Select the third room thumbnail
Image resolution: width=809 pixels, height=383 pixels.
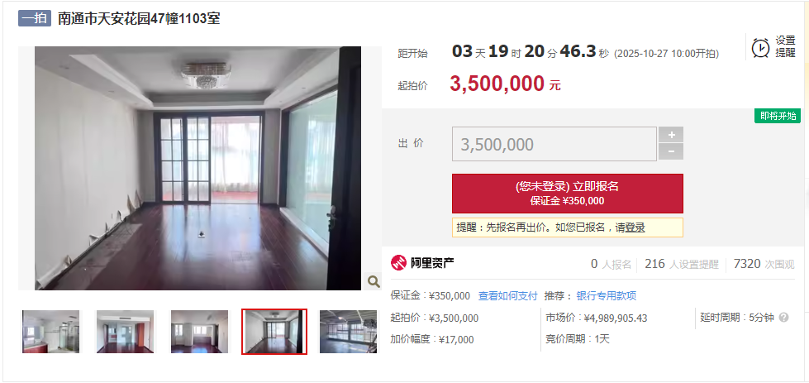tap(200, 332)
